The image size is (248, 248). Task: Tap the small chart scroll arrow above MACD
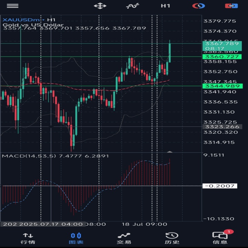(x=170, y=152)
